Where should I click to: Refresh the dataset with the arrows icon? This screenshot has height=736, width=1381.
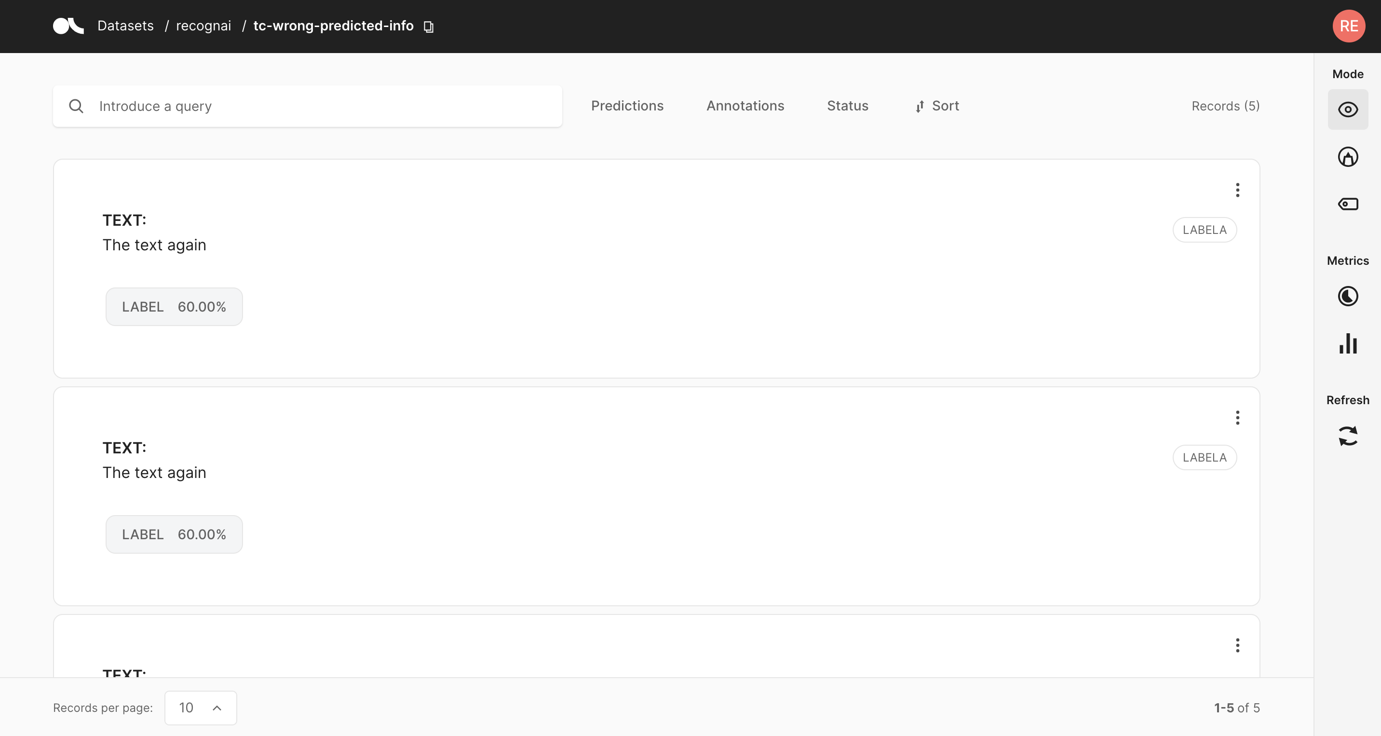[x=1348, y=436]
